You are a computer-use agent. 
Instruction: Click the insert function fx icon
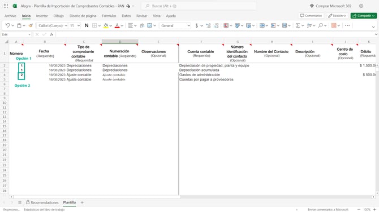tap(51, 34)
